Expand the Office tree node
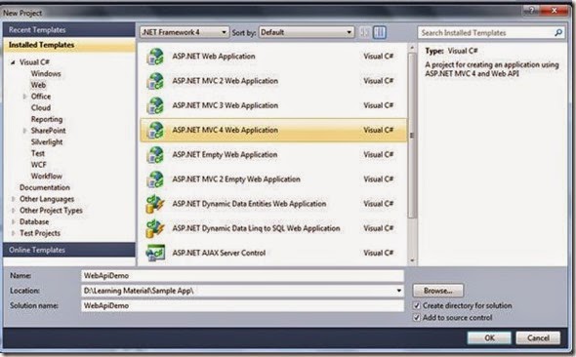 pos(24,97)
